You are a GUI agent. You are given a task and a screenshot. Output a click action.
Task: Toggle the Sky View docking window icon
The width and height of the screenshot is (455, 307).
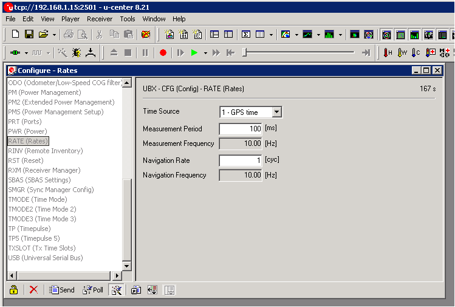tap(386, 35)
